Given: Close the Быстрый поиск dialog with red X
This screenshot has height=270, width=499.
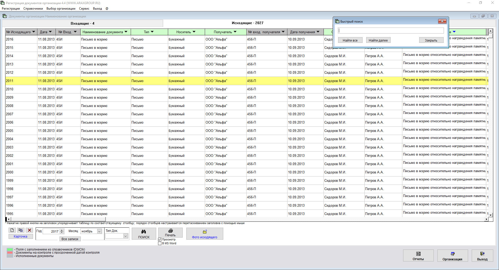Looking at the screenshot, I should [x=442, y=21].
